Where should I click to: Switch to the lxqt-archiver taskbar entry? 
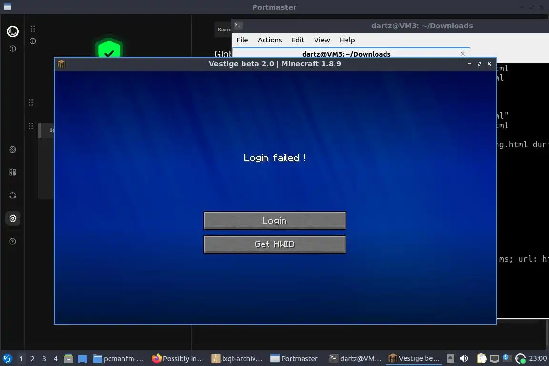click(237, 358)
